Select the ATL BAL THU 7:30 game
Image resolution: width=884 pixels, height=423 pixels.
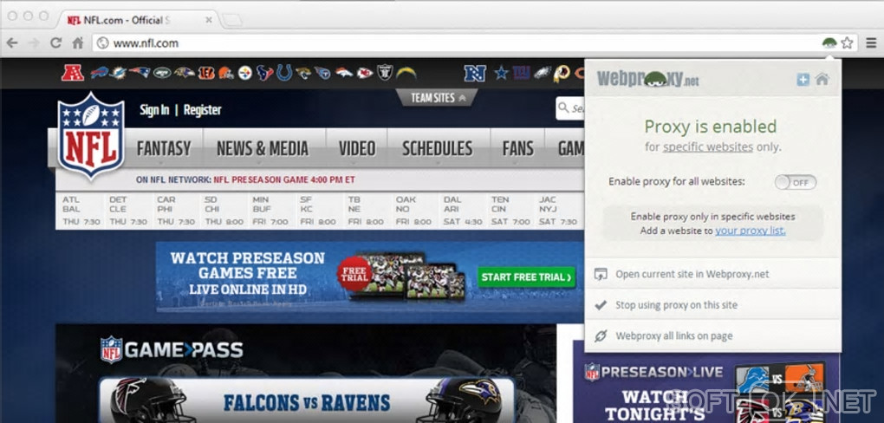(81, 211)
